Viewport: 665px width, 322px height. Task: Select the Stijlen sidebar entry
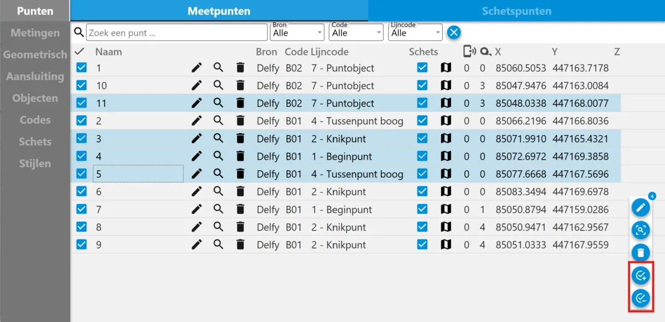coord(34,163)
